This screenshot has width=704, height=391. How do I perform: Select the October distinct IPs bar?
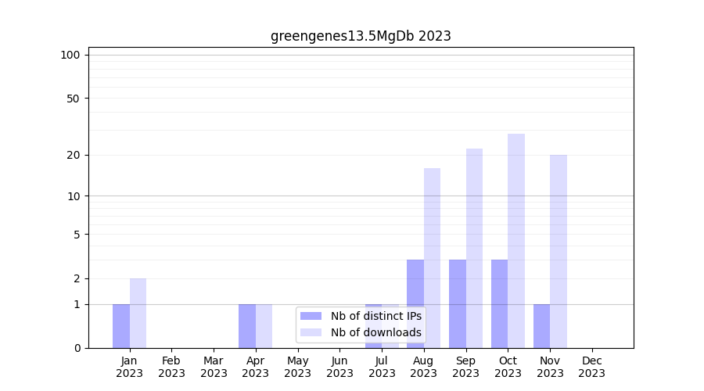pos(499,303)
